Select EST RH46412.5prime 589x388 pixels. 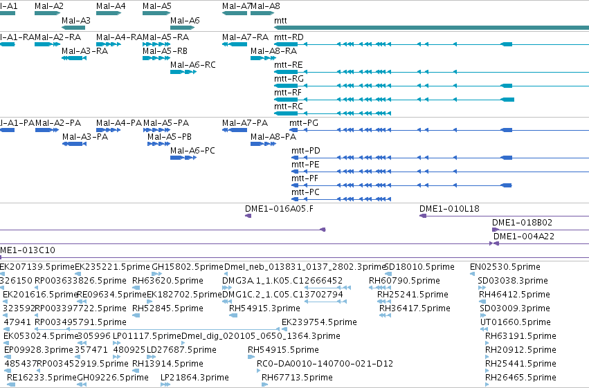(514, 295)
